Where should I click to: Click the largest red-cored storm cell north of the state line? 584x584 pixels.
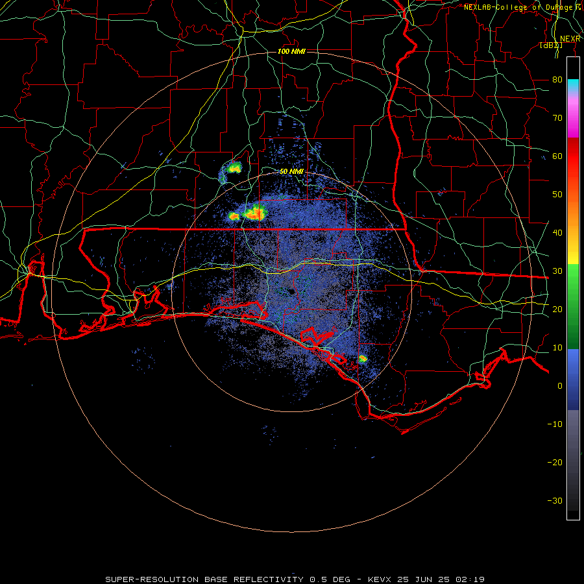(x=256, y=212)
